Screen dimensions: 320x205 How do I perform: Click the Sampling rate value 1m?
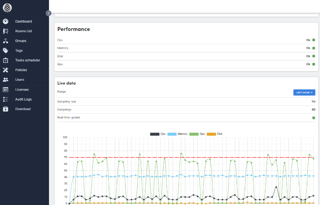point(313,101)
